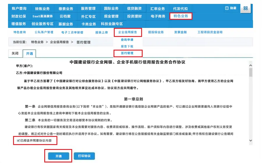The image size is (262, 163).
Task: Open the 缴费业务 menu
Action: point(66,9)
